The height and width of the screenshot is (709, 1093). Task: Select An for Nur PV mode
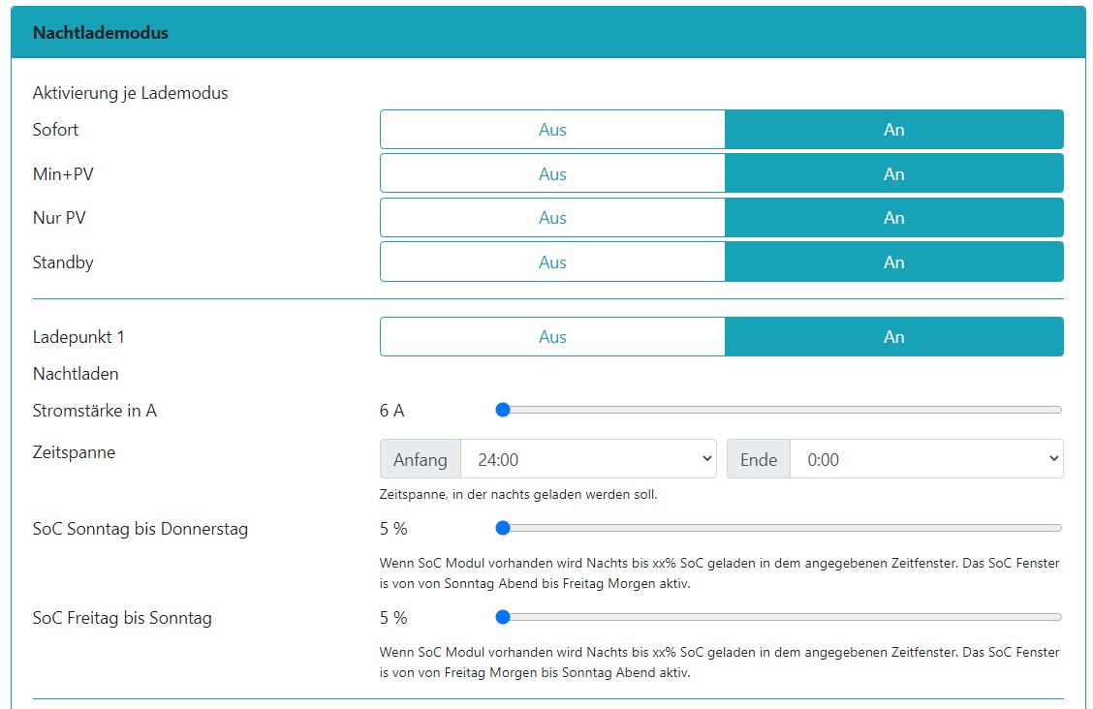[893, 218]
